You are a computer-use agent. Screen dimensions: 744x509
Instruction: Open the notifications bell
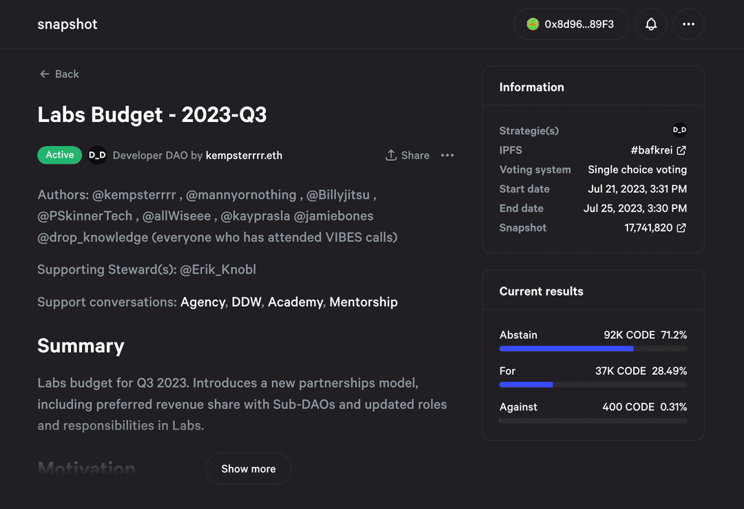click(x=651, y=24)
